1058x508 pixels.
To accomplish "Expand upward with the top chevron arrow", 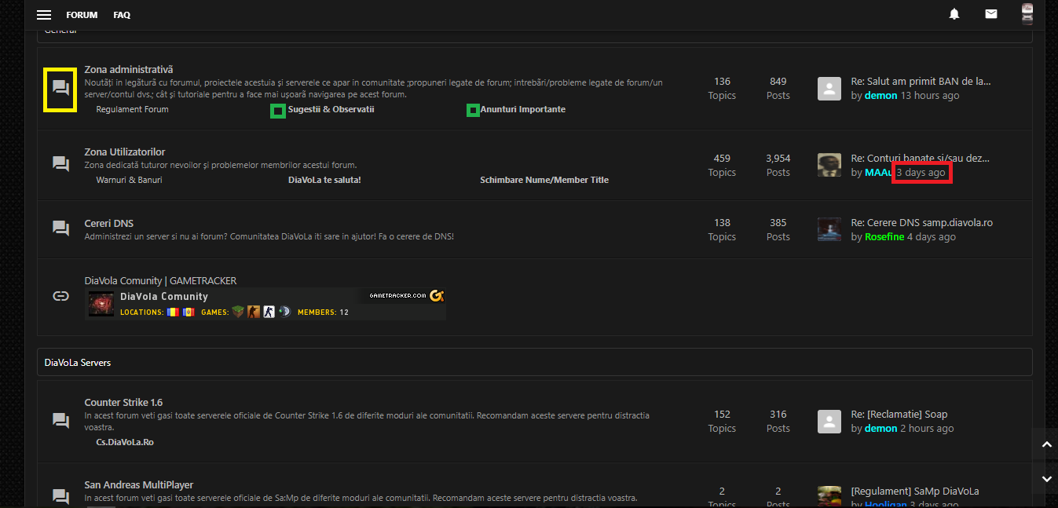I will pyautogui.click(x=1046, y=444).
